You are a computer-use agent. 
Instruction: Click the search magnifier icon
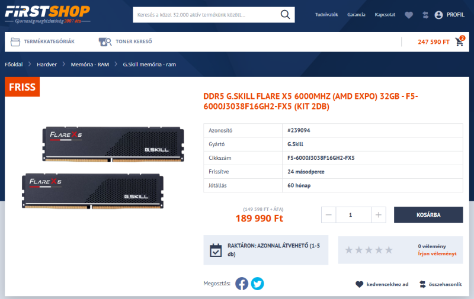(285, 14)
